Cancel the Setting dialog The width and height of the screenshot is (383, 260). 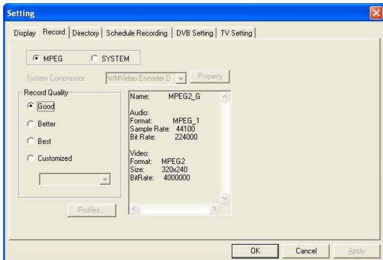tap(306, 251)
